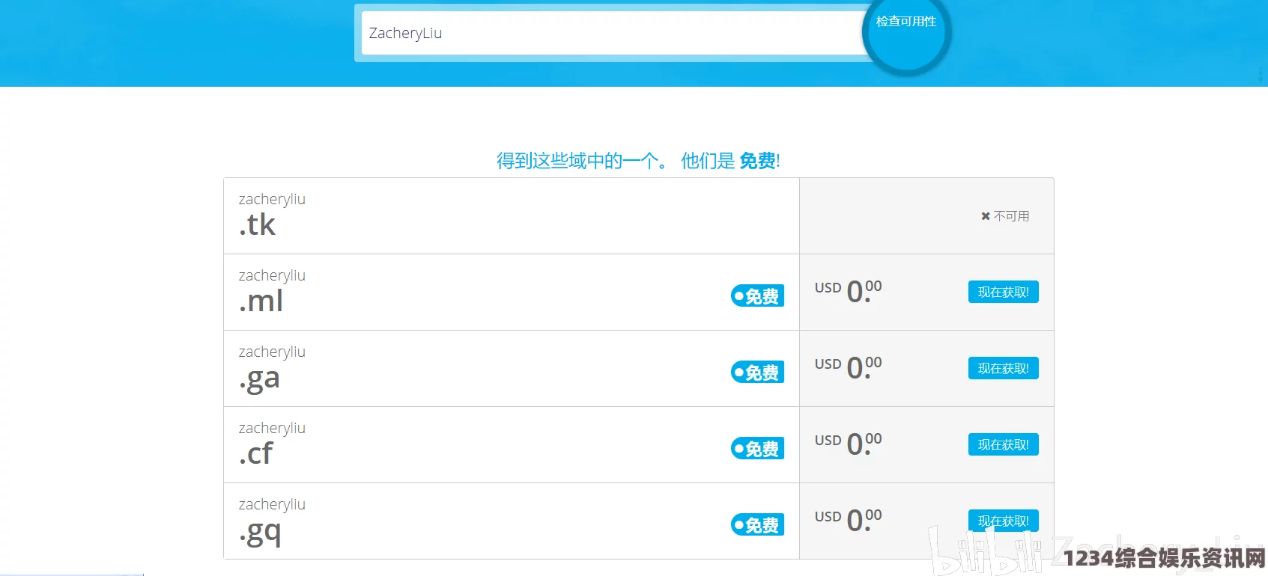
Task: Select the zacheryliu .ml domain text
Action: pos(272,291)
